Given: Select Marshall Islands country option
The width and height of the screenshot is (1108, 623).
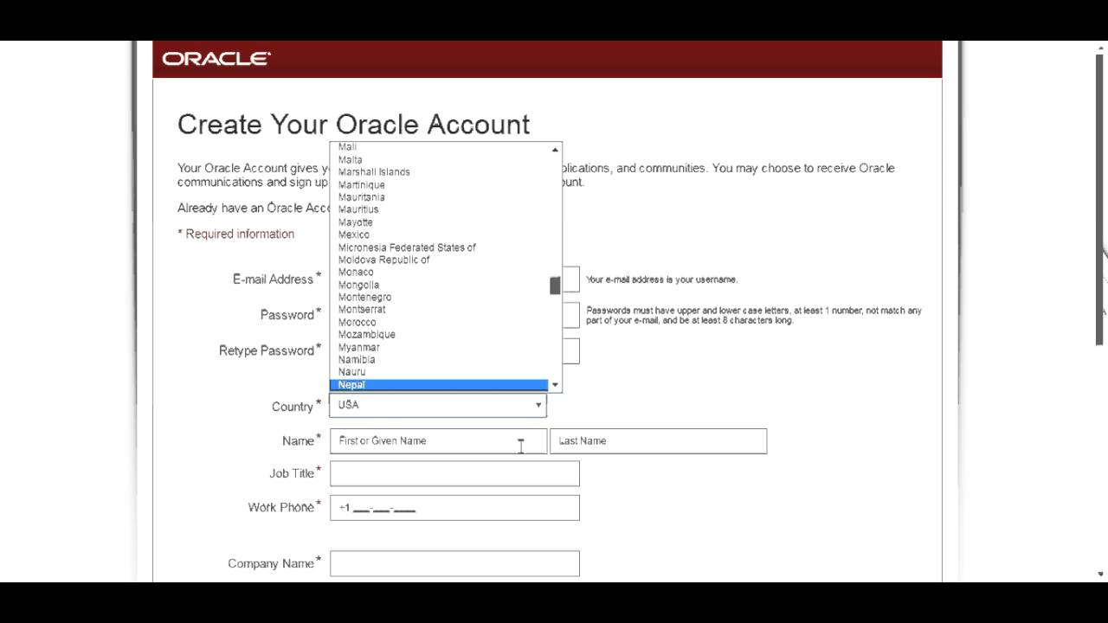Looking at the screenshot, I should coord(439,171).
